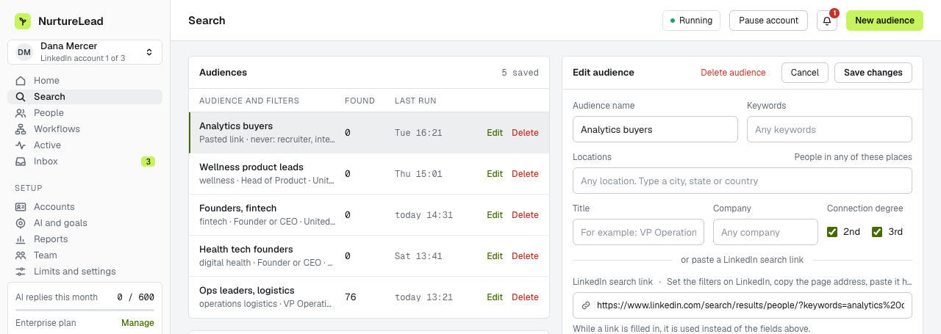Select the Health tech founders row name
The height and width of the screenshot is (334, 941).
[x=246, y=250]
